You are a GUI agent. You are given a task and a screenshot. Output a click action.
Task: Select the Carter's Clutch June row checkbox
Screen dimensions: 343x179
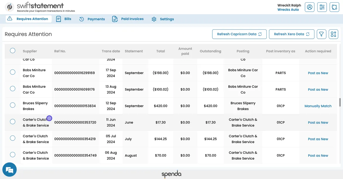click(13, 121)
